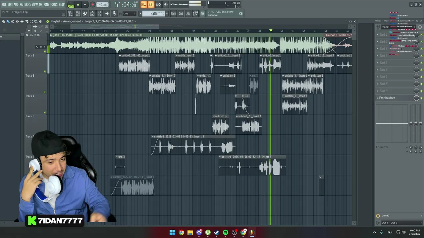Mute Track 3 using its green LED
424x238 pixels.
pyautogui.click(x=45, y=92)
